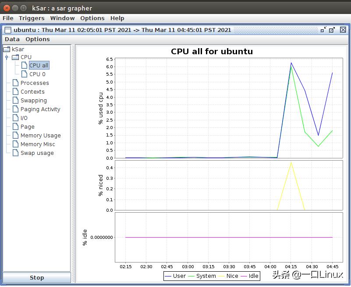Open the File menu
Screen dimensions: 351x287
click(x=8, y=18)
